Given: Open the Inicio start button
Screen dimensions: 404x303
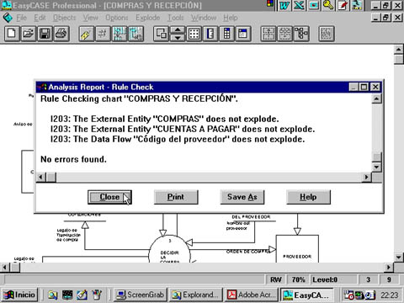Looking at the screenshot, I should point(19,295).
